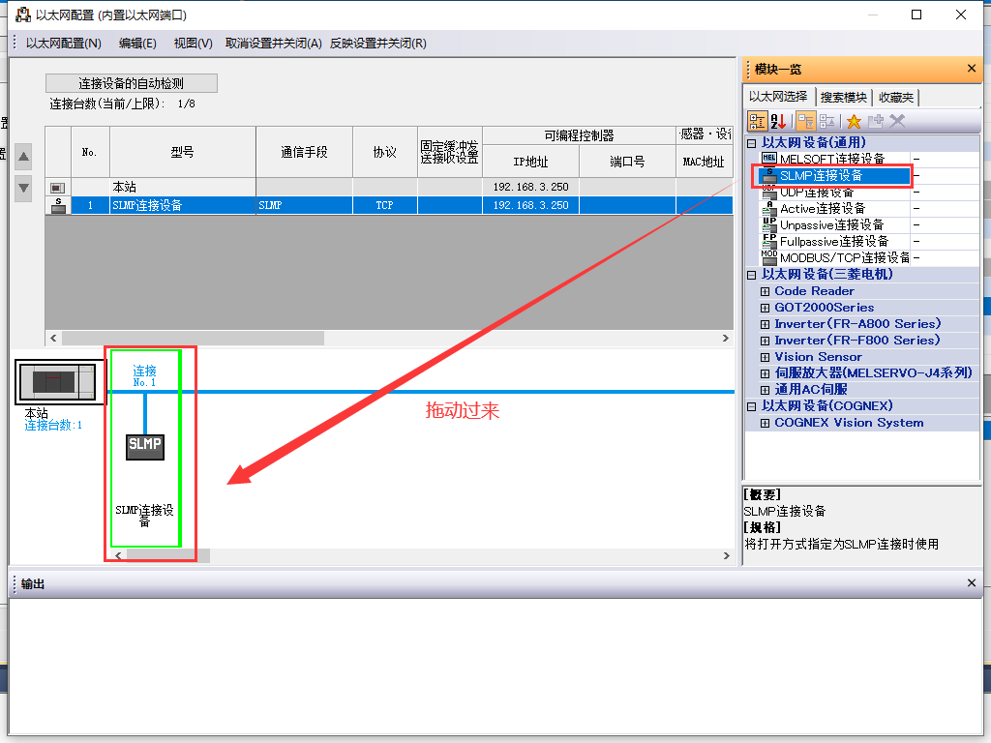Click the row icon for 本站 in the table
The width and height of the screenshot is (991, 743).
57,187
